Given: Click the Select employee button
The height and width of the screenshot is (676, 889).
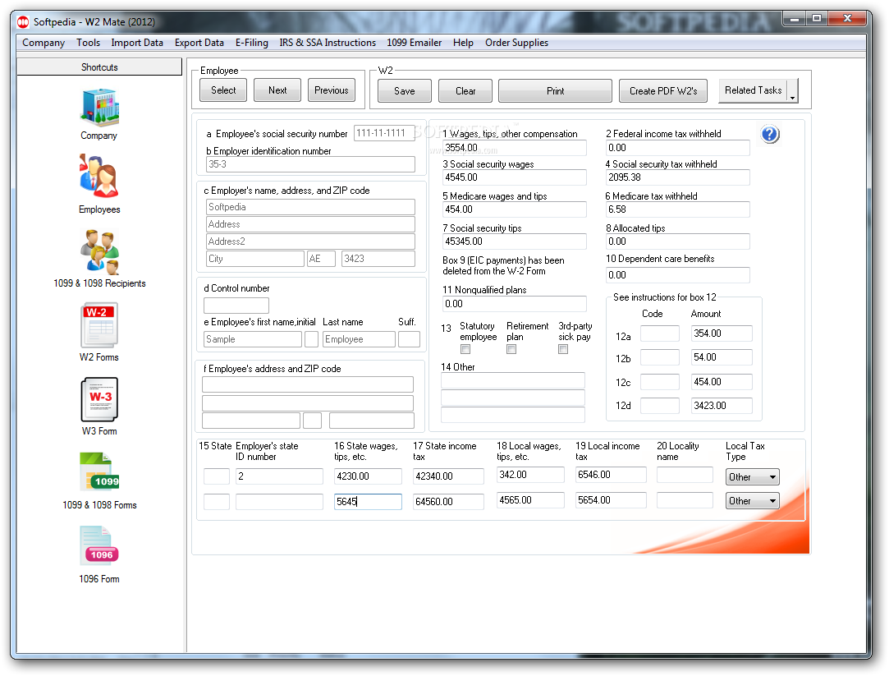Looking at the screenshot, I should tap(223, 90).
